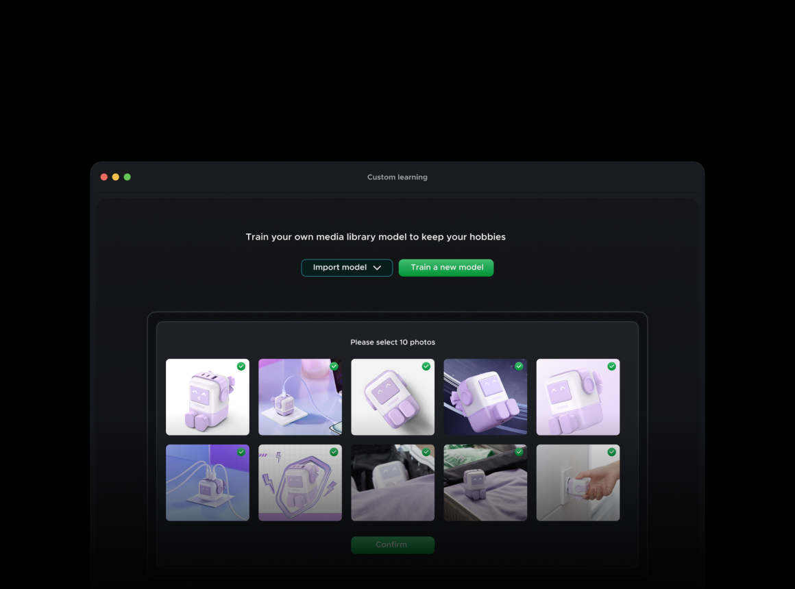
Task: Pick the lightning bolt charger illustration thumbnail
Action: (x=300, y=486)
